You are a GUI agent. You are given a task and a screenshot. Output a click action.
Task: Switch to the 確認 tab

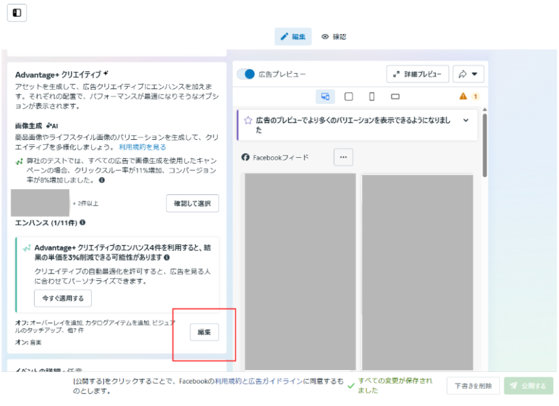point(333,37)
